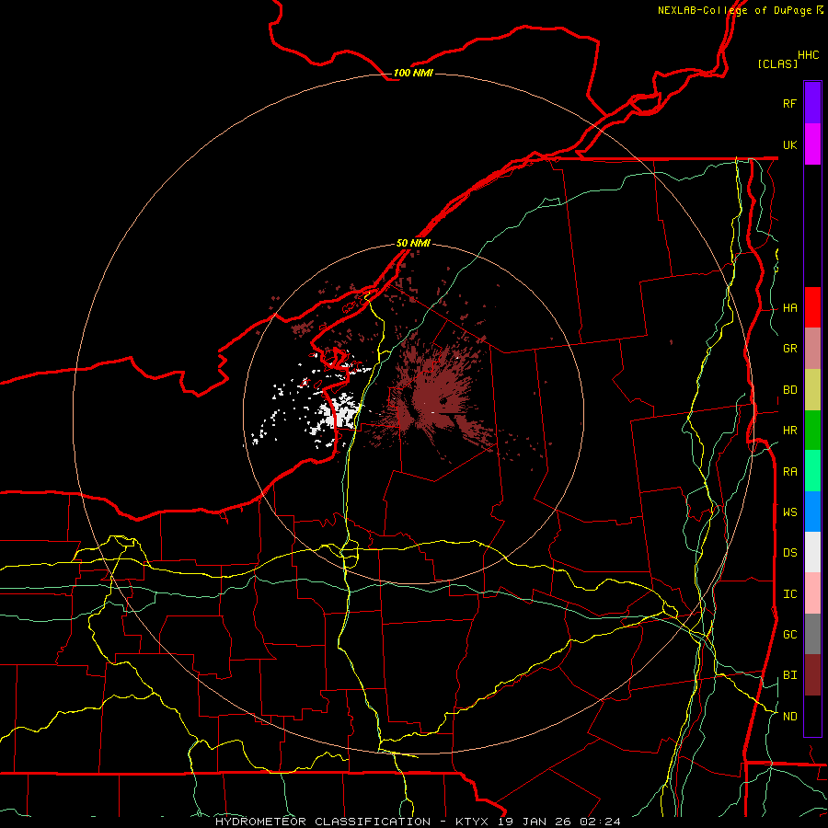Click the "HHC" product code text
The width and height of the screenshot is (828, 828).
[x=809, y=55]
